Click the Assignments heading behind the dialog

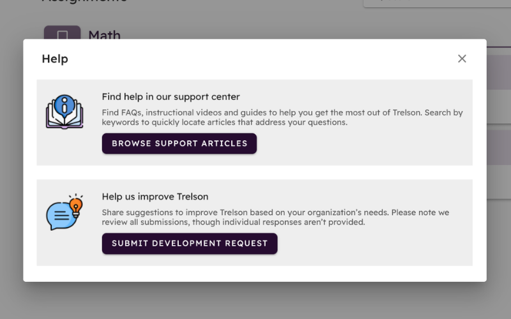tap(85, 2)
